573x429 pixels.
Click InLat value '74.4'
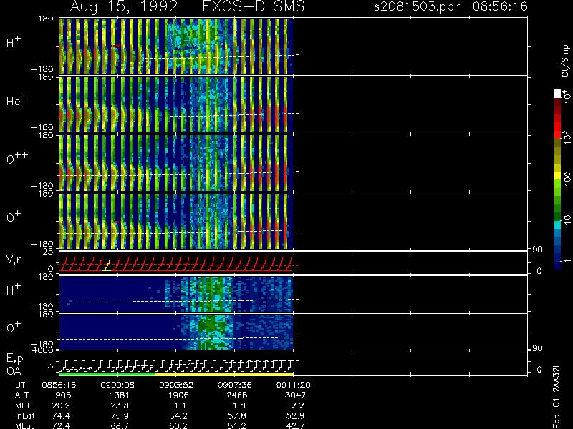coord(62,415)
